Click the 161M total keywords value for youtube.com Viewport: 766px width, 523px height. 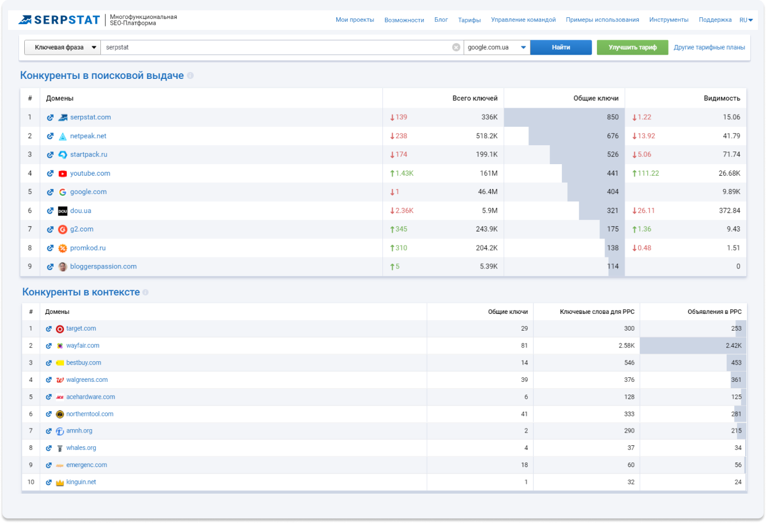(489, 173)
